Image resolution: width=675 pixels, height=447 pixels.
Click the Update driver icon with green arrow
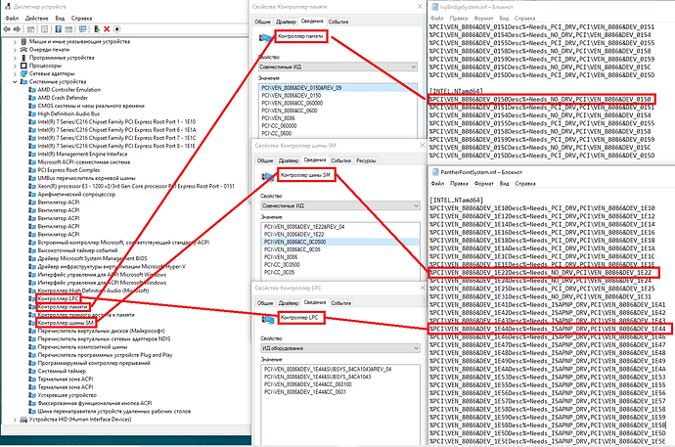pos(97,29)
